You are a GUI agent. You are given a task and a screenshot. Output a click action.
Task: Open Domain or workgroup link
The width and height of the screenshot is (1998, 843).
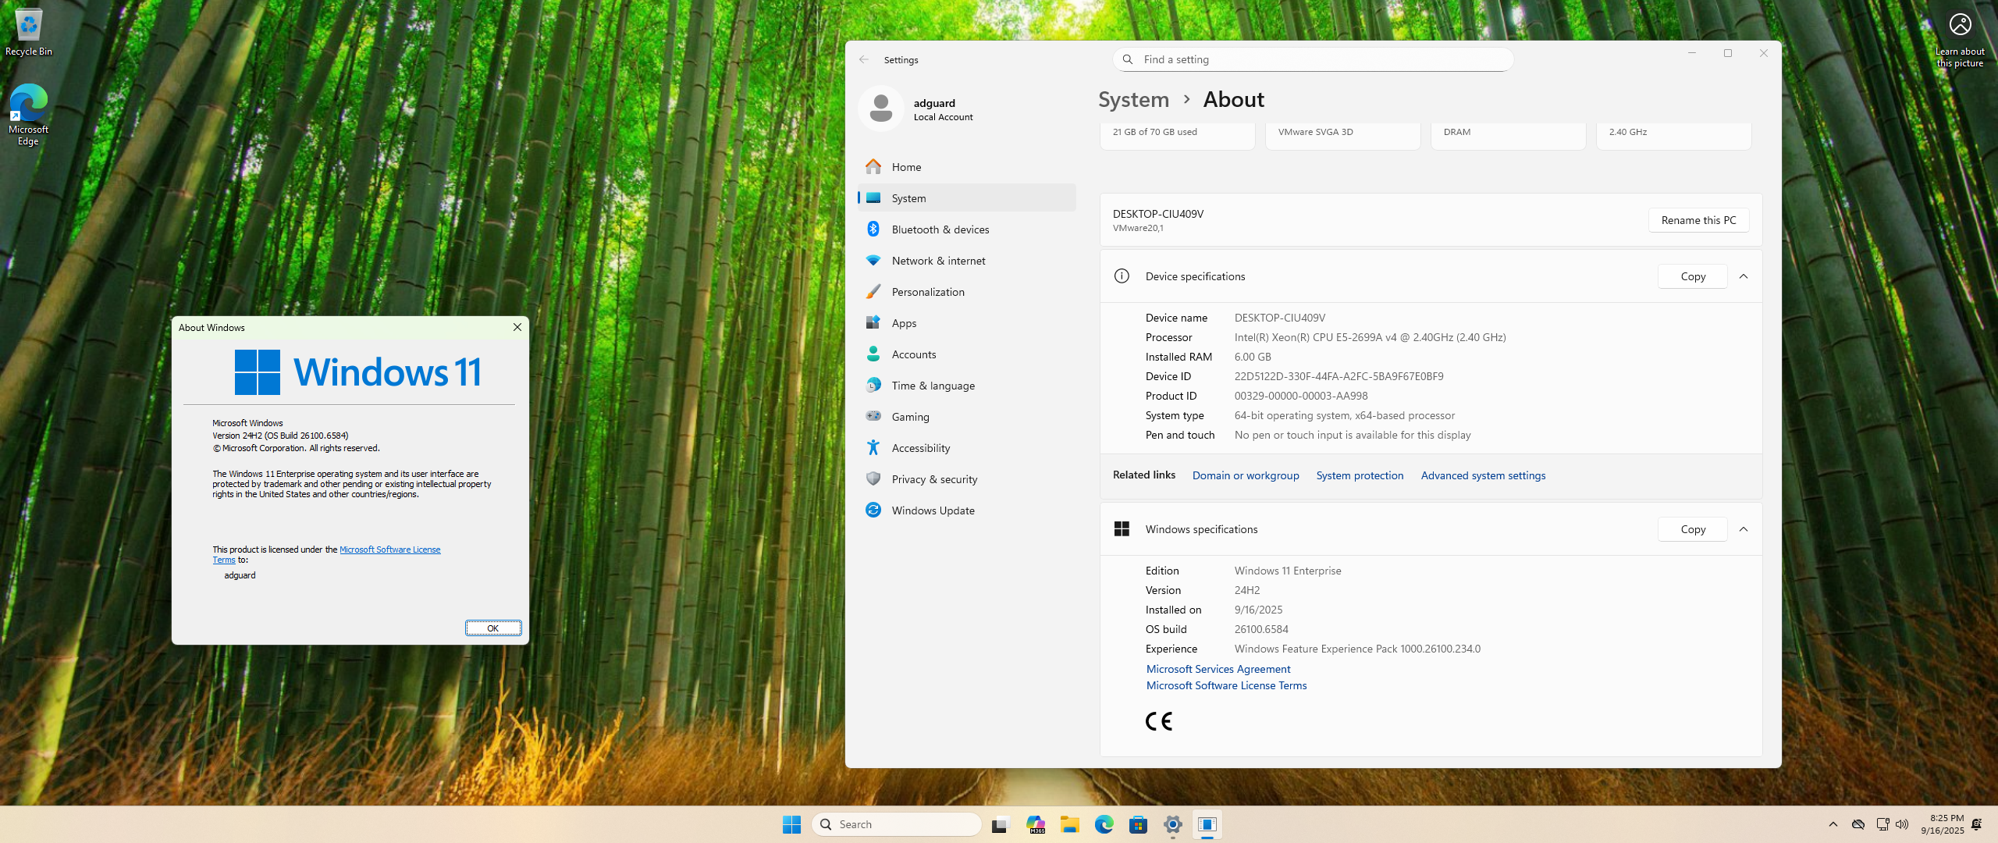(x=1246, y=475)
